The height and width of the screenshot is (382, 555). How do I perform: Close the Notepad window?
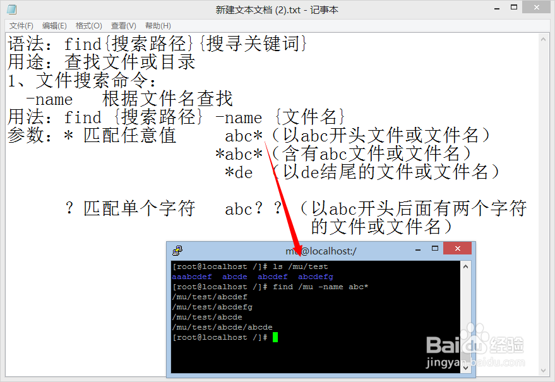click(x=537, y=7)
